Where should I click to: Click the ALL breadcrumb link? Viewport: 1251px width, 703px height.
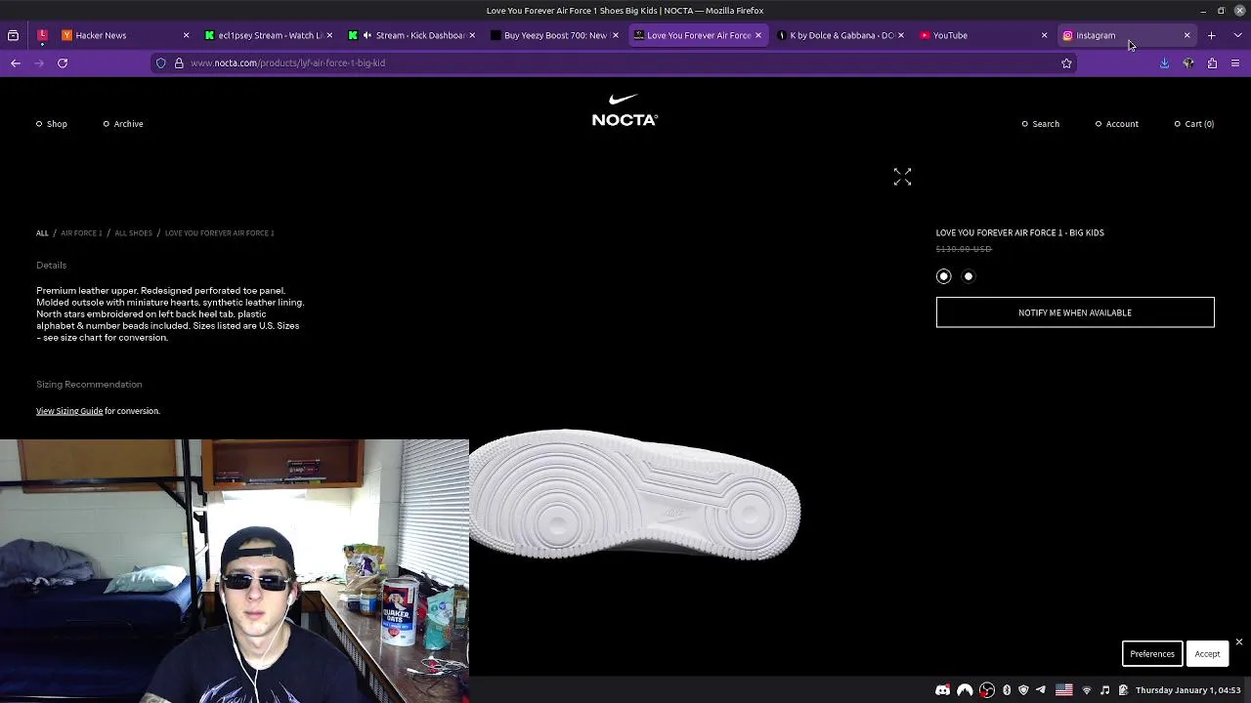(x=42, y=233)
